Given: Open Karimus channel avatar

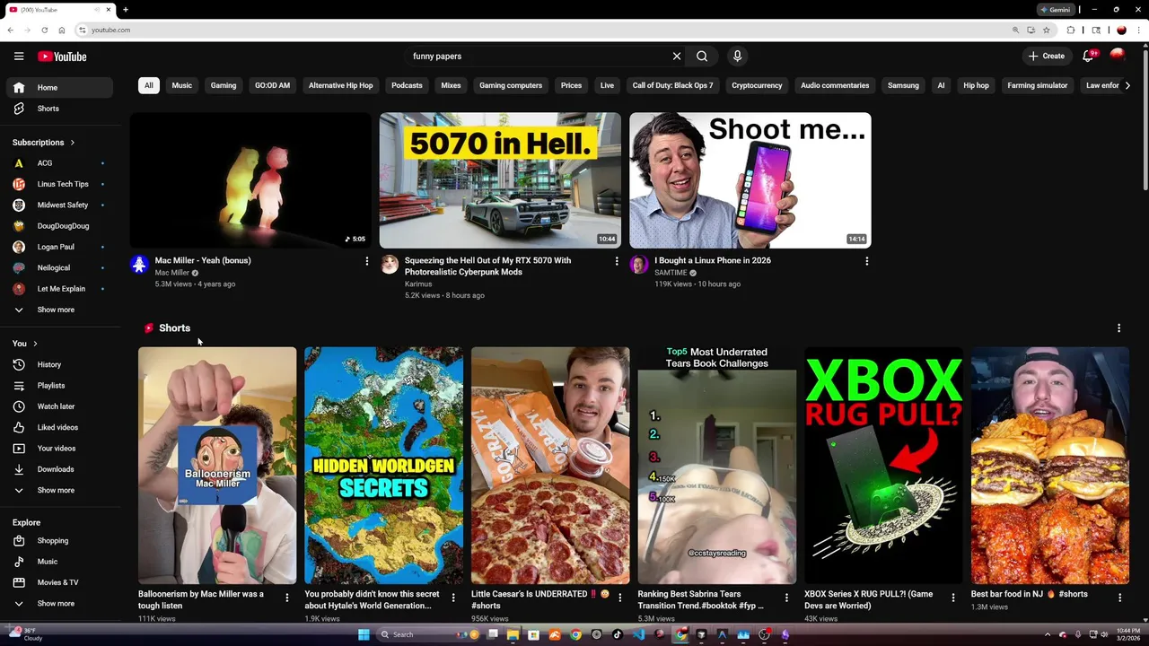Looking at the screenshot, I should click(x=389, y=264).
